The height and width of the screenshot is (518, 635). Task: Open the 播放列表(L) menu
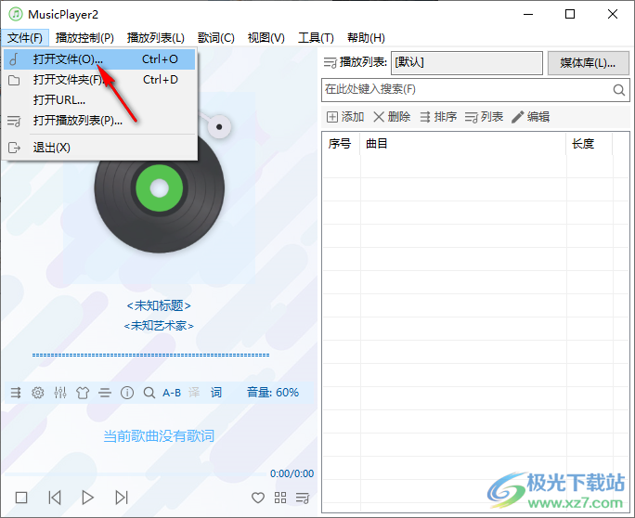pos(156,38)
